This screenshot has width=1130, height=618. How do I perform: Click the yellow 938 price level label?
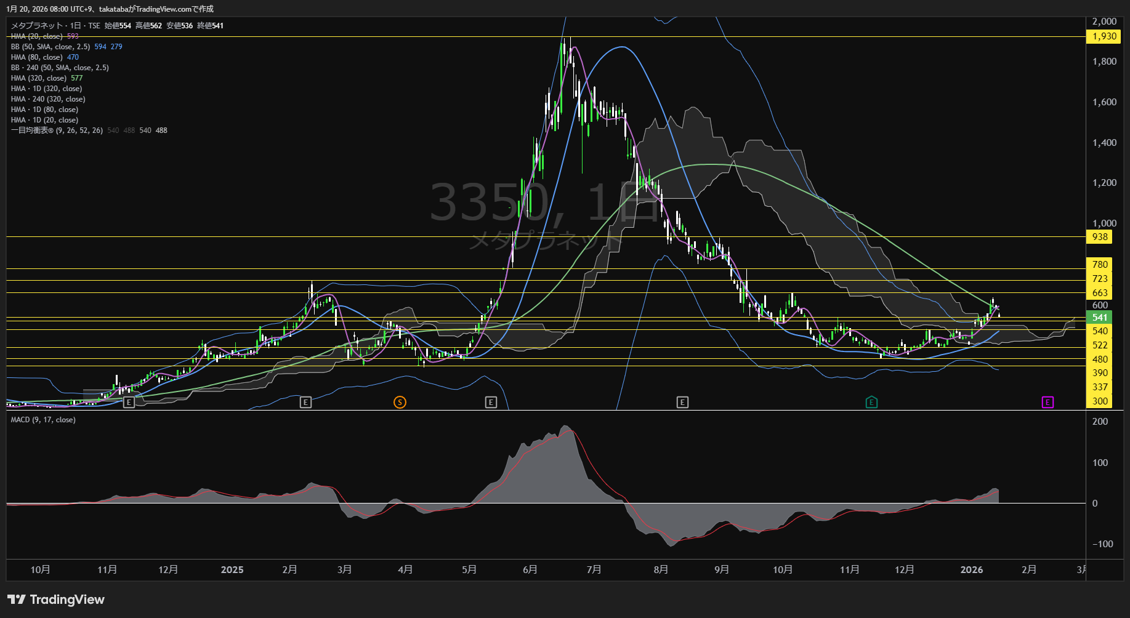point(1100,237)
